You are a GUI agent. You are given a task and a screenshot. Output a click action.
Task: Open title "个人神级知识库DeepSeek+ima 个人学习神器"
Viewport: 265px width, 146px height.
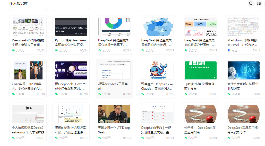28,130
